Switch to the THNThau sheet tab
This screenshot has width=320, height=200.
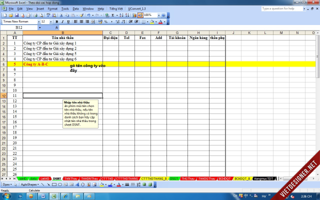pyautogui.click(x=70, y=178)
